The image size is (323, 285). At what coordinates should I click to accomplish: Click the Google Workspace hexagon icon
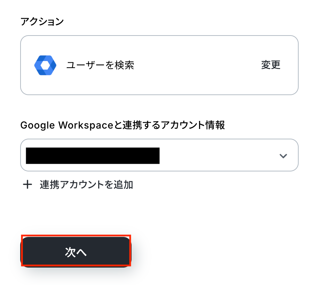(45, 65)
